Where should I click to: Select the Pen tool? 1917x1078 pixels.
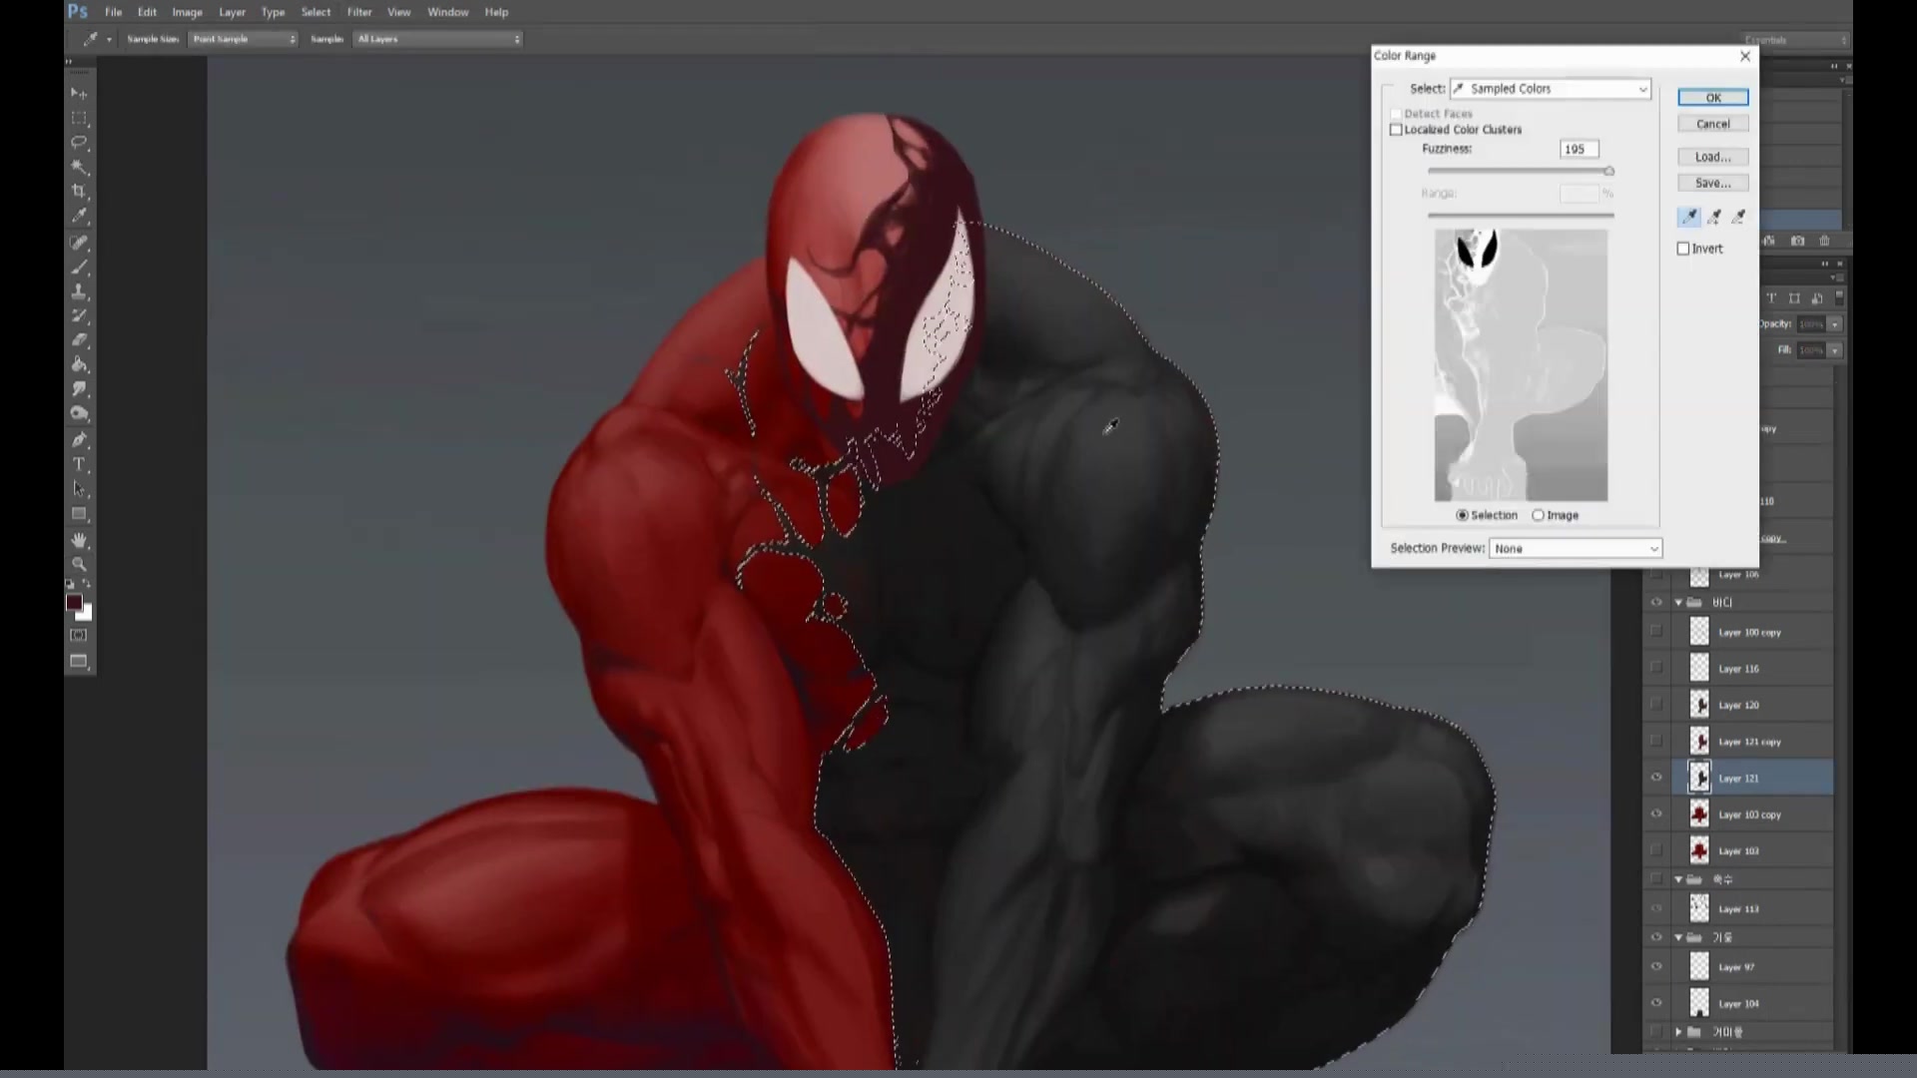tap(79, 440)
